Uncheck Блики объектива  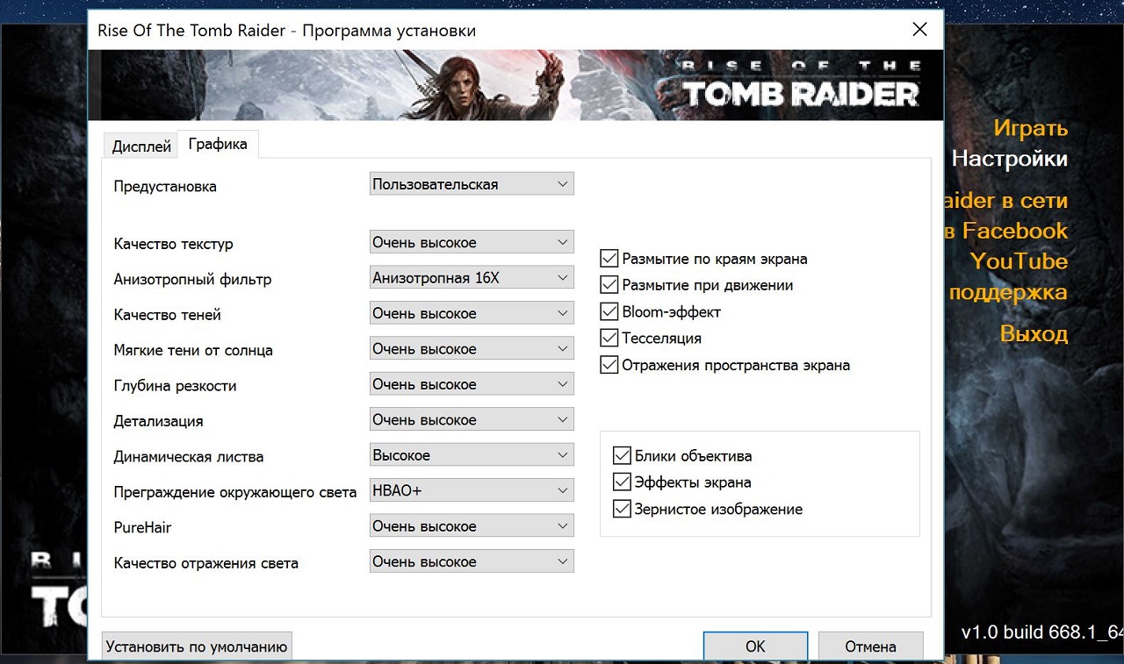coord(623,455)
